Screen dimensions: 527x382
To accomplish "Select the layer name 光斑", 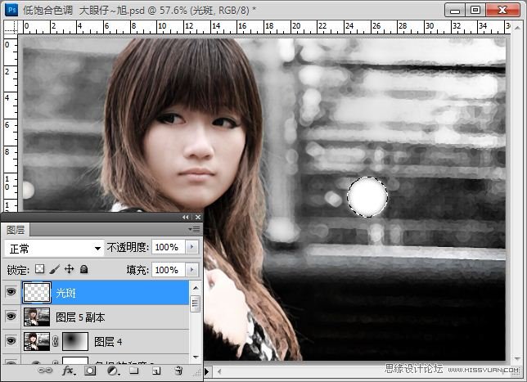I will pos(65,293).
